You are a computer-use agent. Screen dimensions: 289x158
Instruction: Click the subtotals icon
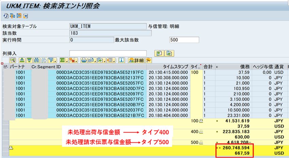tap(72, 60)
